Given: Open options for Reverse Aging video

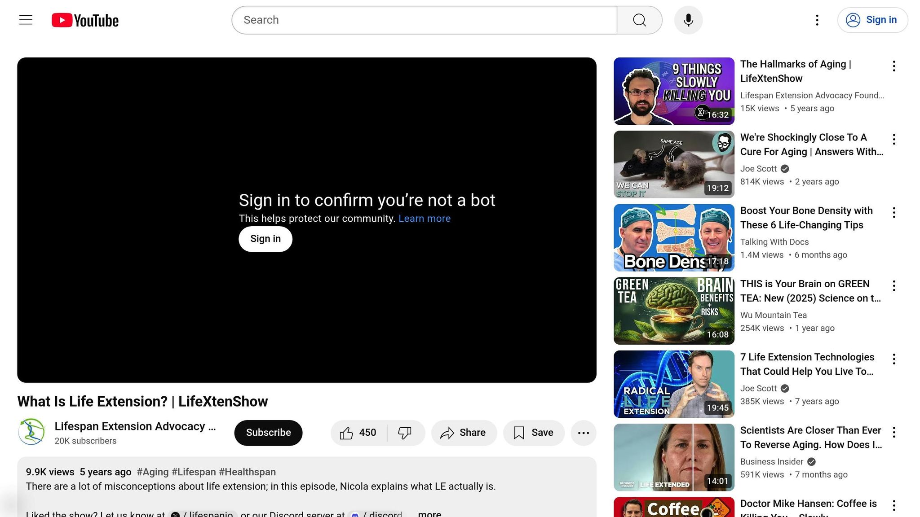Looking at the screenshot, I should point(894,432).
